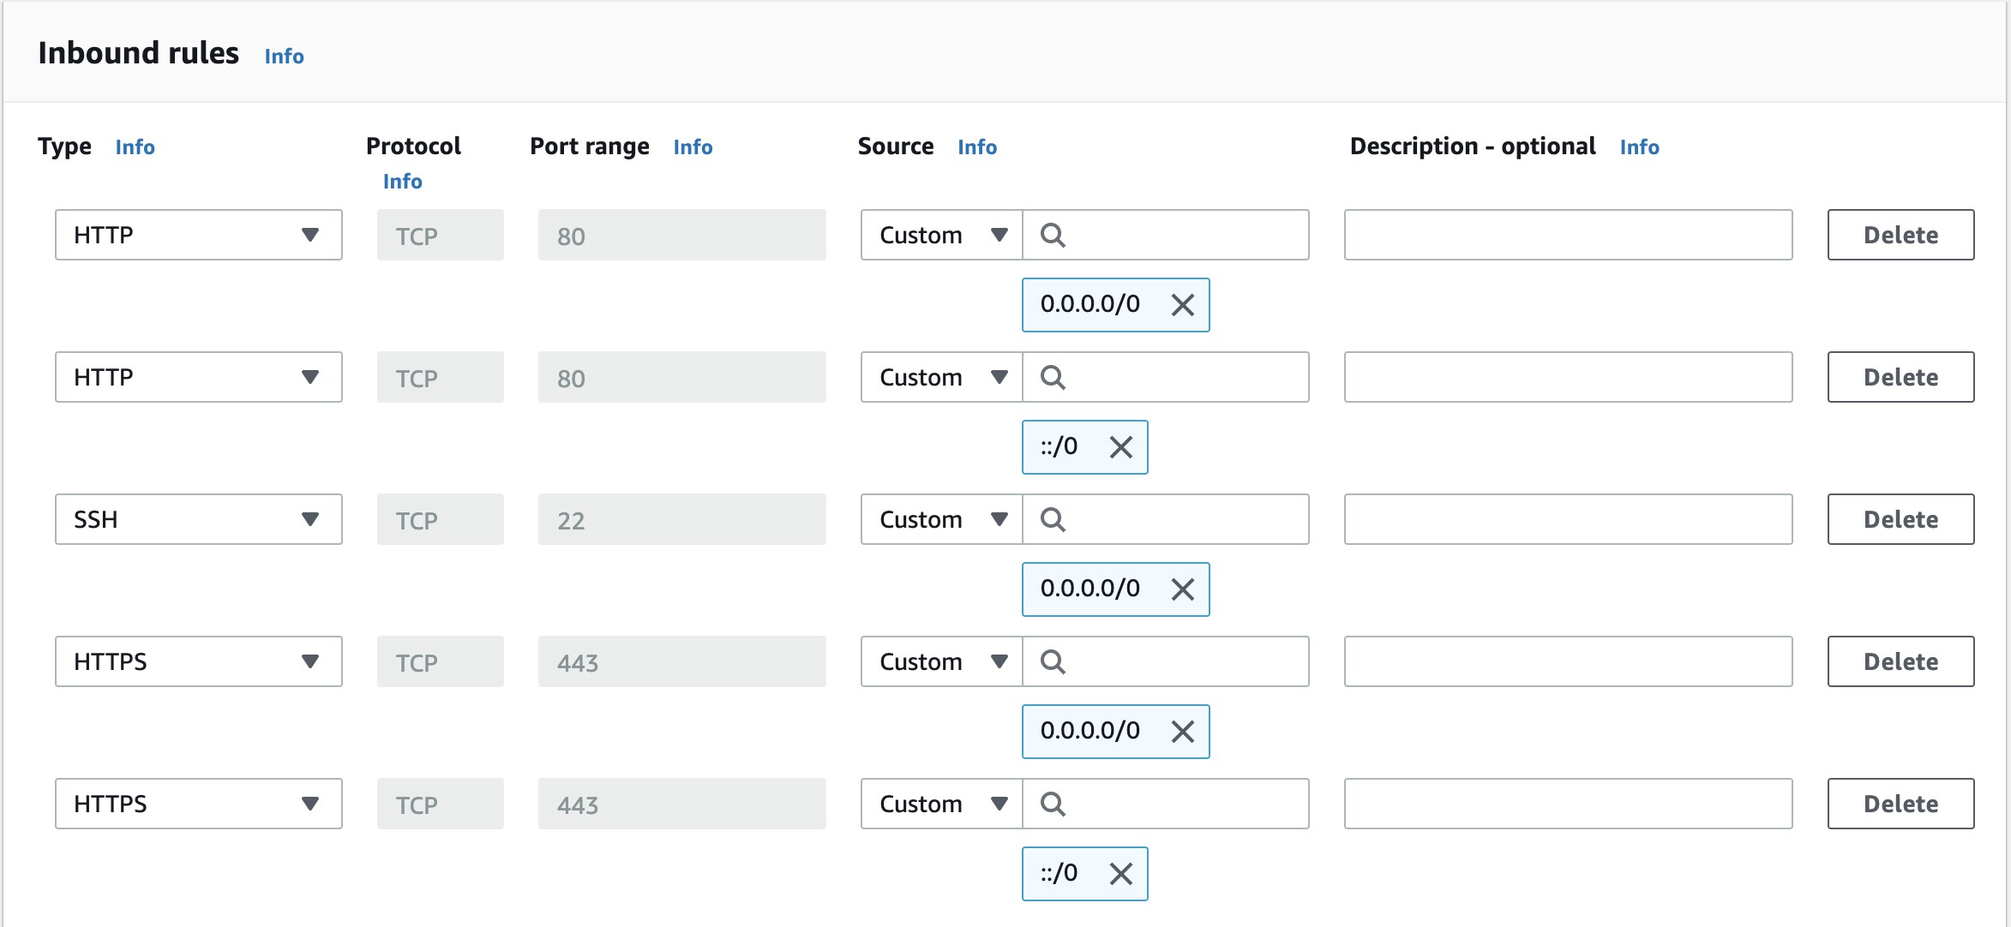Expand Custom source dropdown for SSH rule

941,519
